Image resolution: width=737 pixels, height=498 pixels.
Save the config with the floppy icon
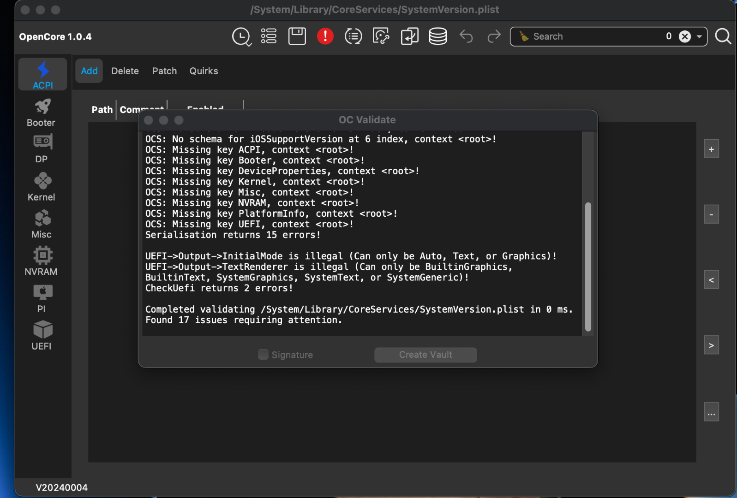point(297,36)
